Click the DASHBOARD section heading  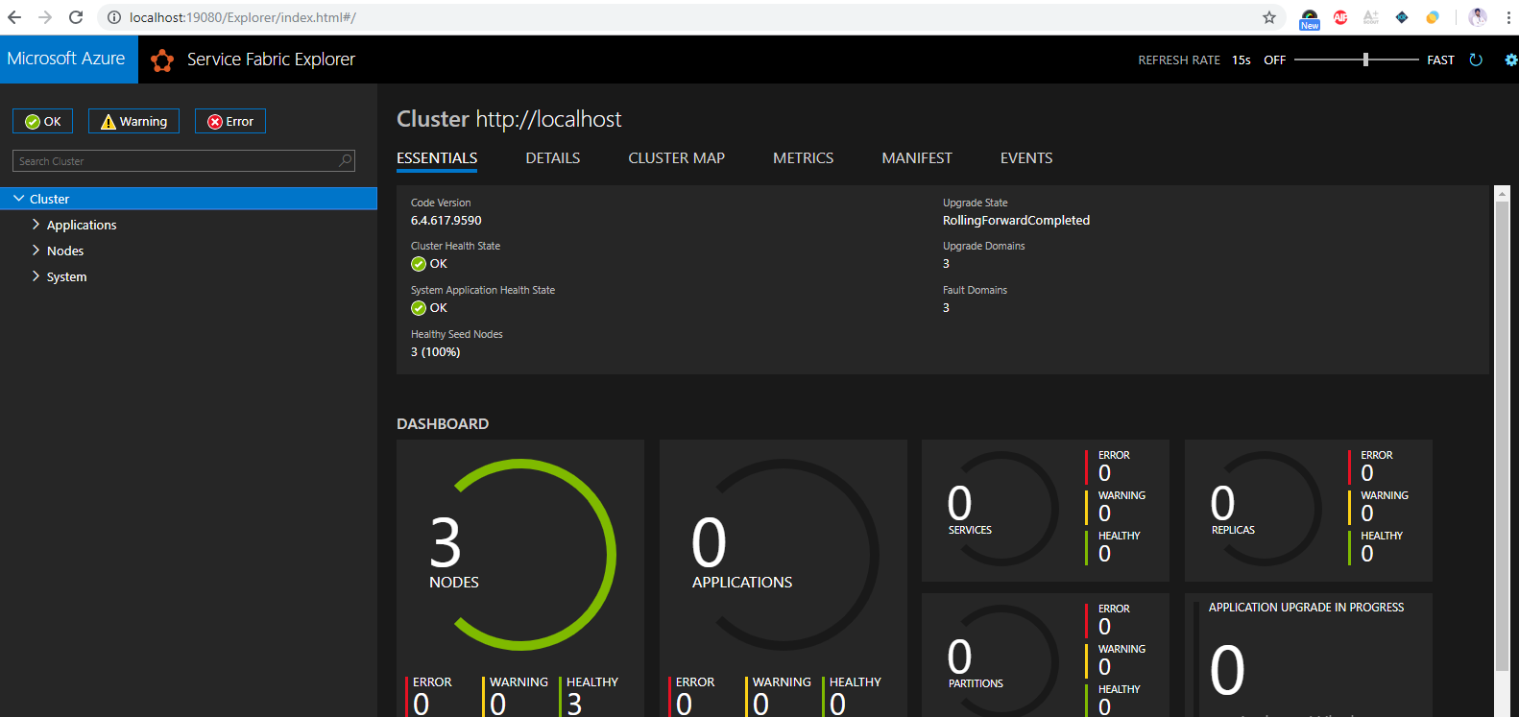click(443, 423)
